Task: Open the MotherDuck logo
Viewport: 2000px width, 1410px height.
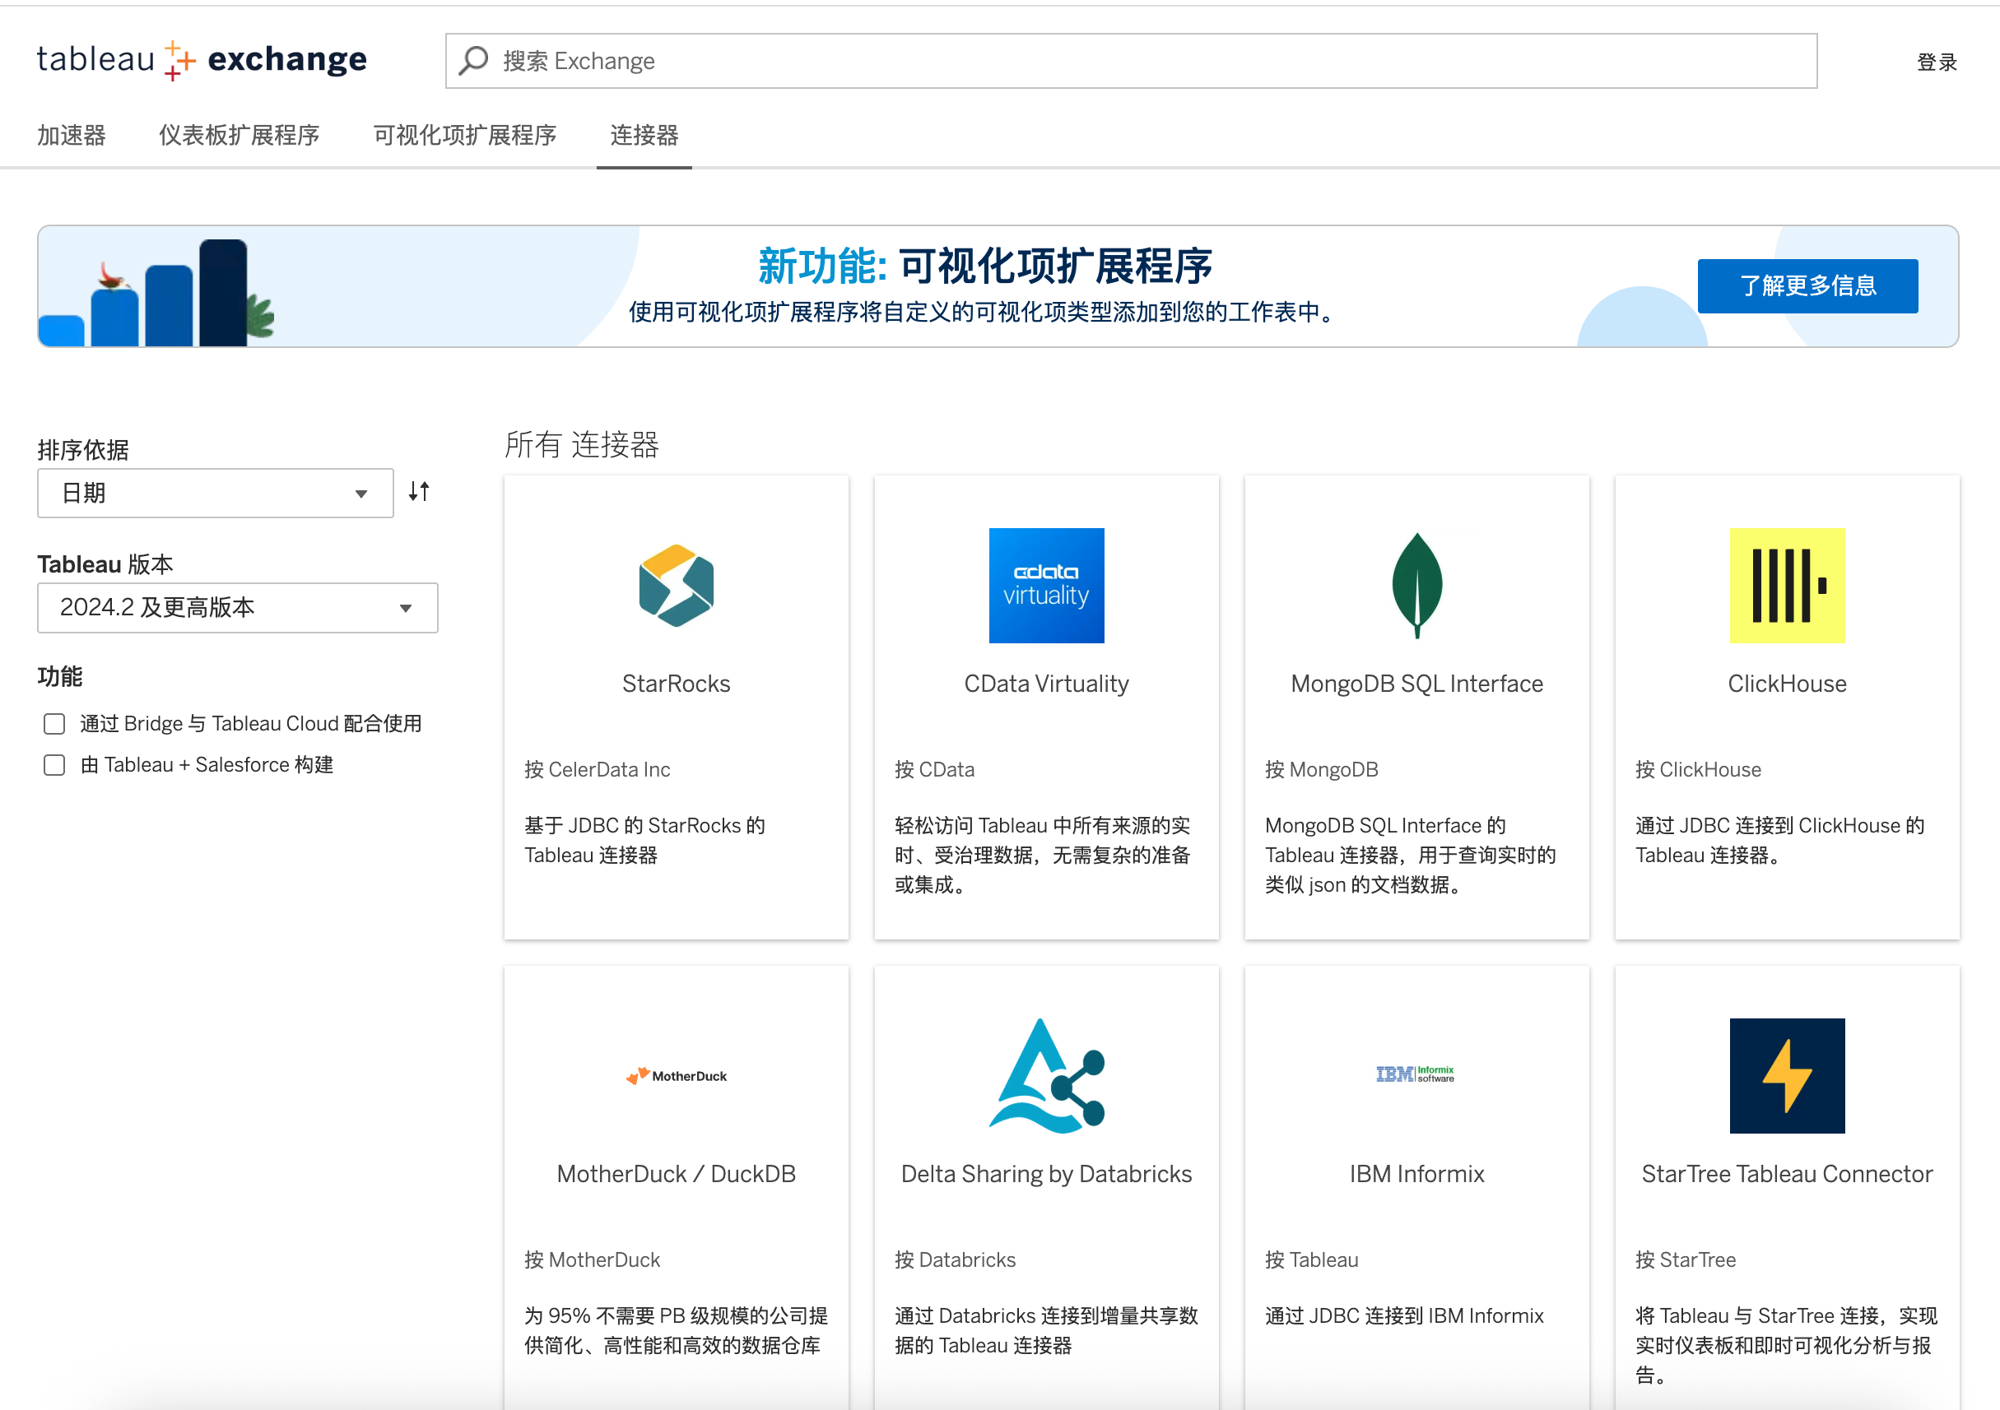Action: pyautogui.click(x=676, y=1075)
